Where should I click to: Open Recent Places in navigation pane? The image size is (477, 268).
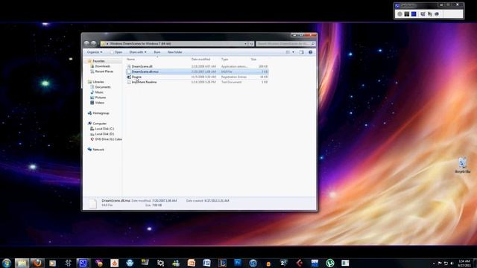click(x=104, y=71)
